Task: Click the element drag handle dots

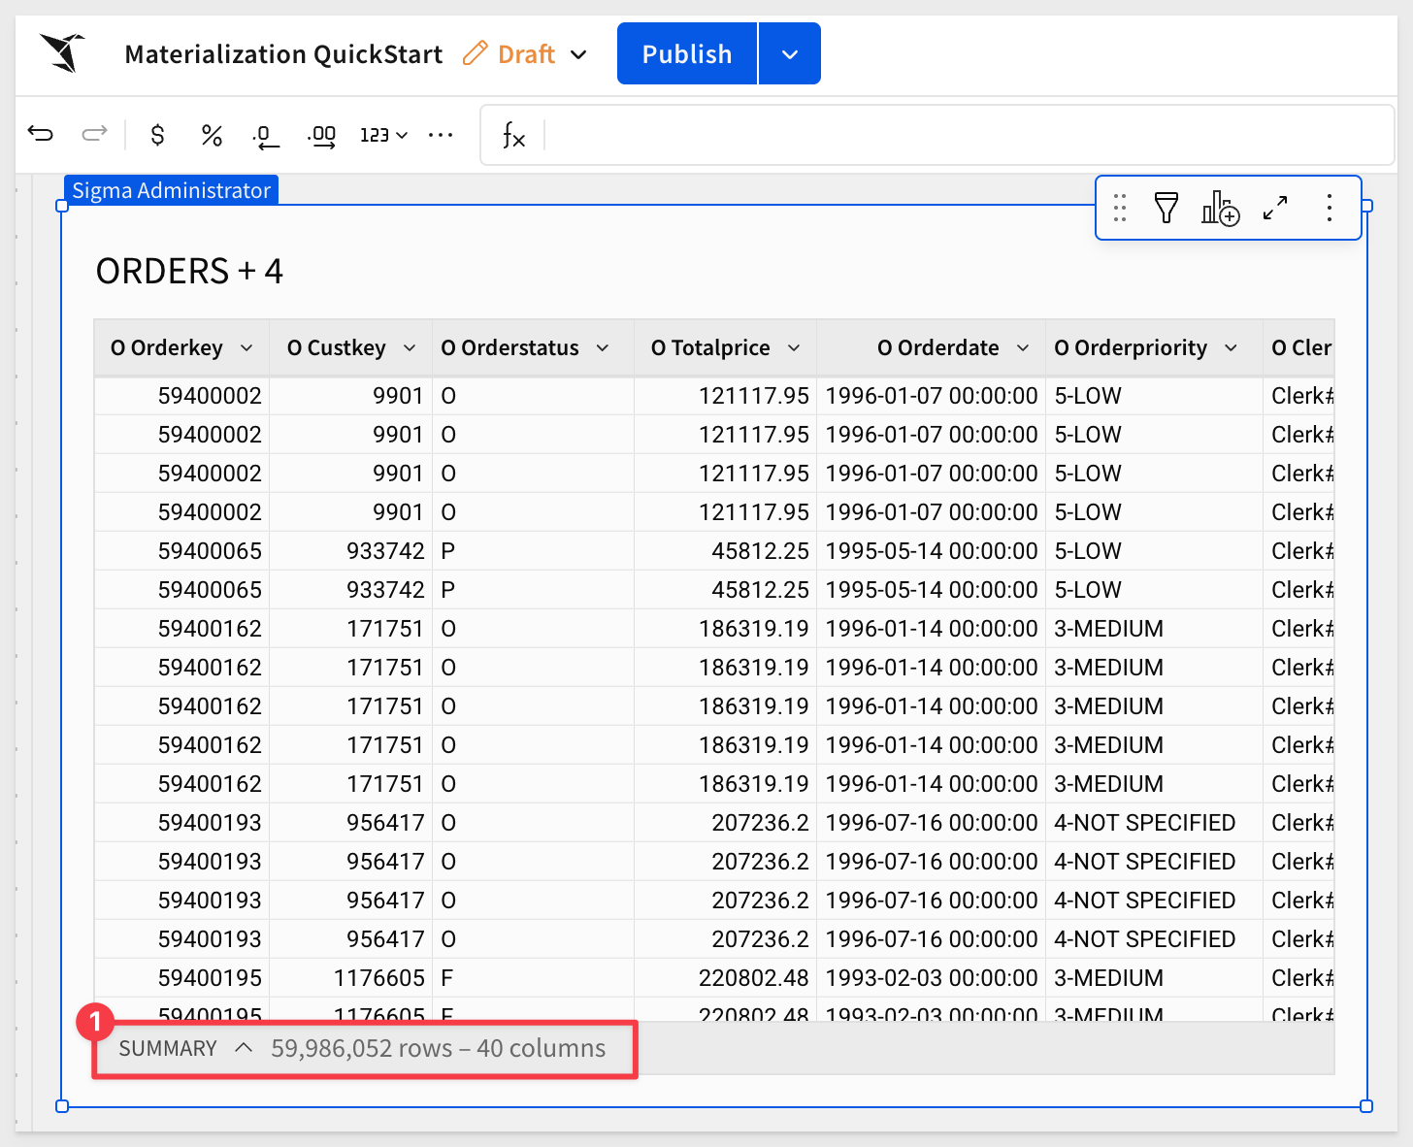Action: click(x=1120, y=208)
